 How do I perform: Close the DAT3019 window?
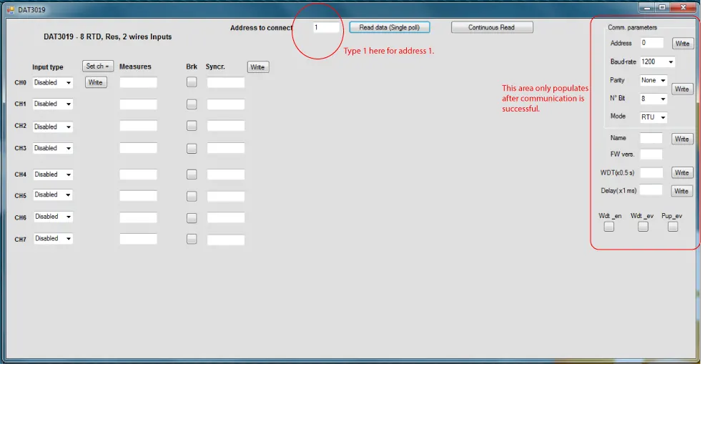(684, 8)
